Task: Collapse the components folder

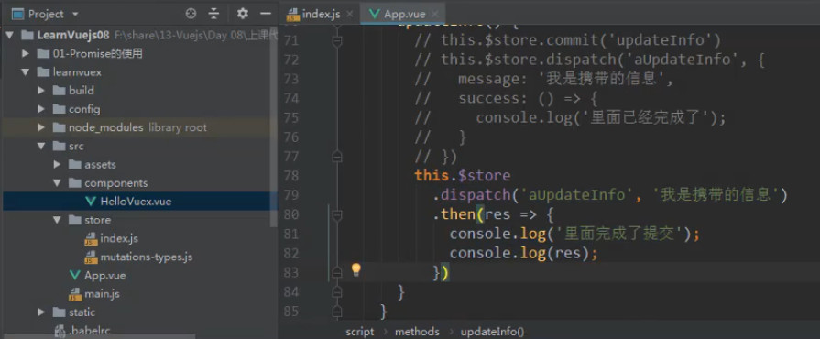Action: (57, 183)
